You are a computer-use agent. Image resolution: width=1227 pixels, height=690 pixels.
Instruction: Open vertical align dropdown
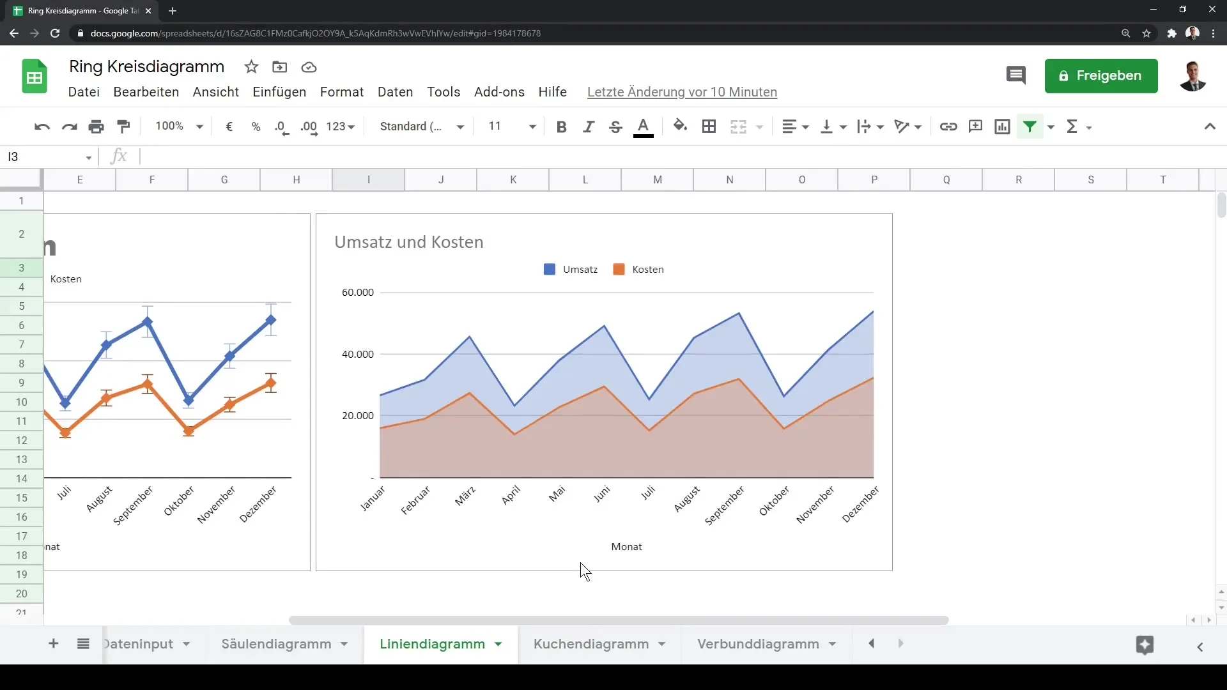(x=833, y=126)
